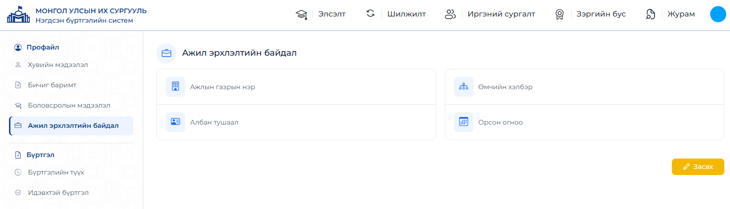Click the ID card icon for Албан тушаал
The width and height of the screenshot is (730, 209).
point(175,122)
